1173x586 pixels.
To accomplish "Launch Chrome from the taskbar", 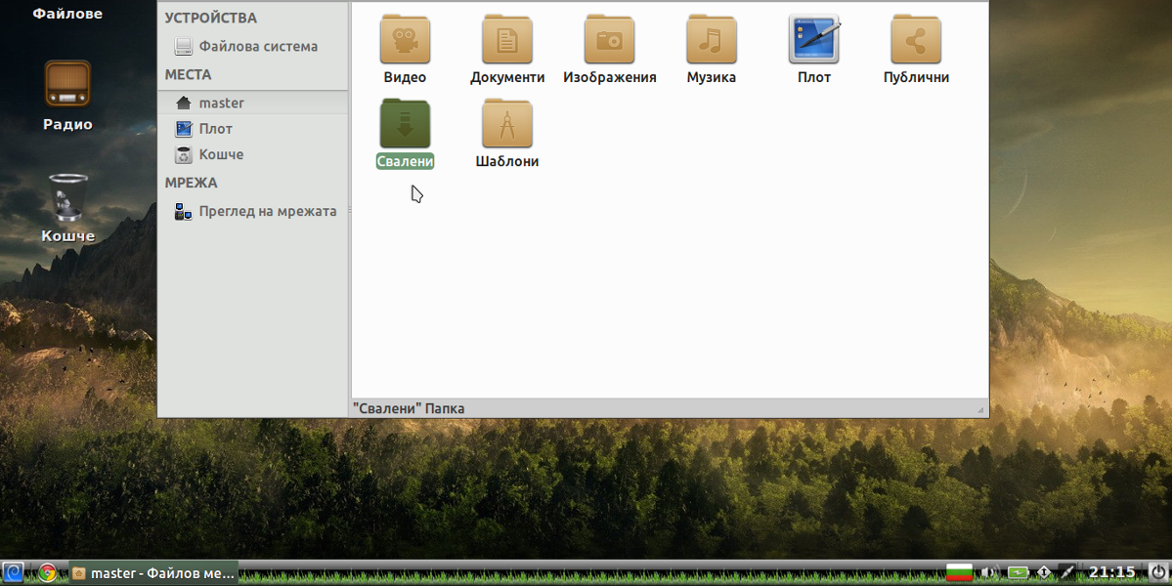I will pyautogui.click(x=47, y=572).
